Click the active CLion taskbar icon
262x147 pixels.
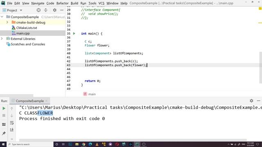[x=137, y=144]
